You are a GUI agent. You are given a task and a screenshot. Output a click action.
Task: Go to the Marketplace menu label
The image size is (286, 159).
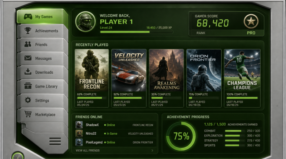point(45,115)
